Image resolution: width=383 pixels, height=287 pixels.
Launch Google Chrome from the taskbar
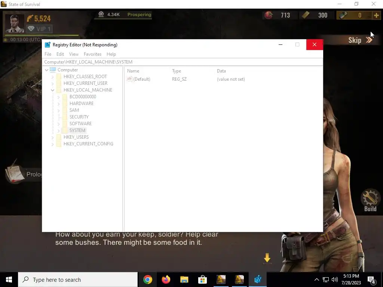point(148,280)
